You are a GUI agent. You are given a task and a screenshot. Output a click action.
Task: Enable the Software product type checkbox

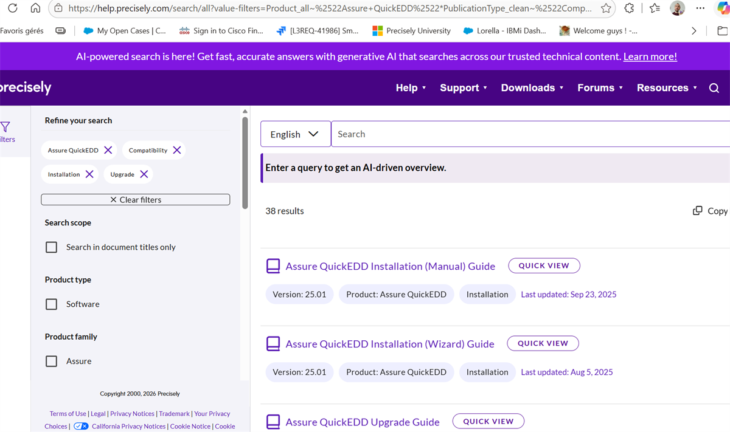pyautogui.click(x=52, y=304)
